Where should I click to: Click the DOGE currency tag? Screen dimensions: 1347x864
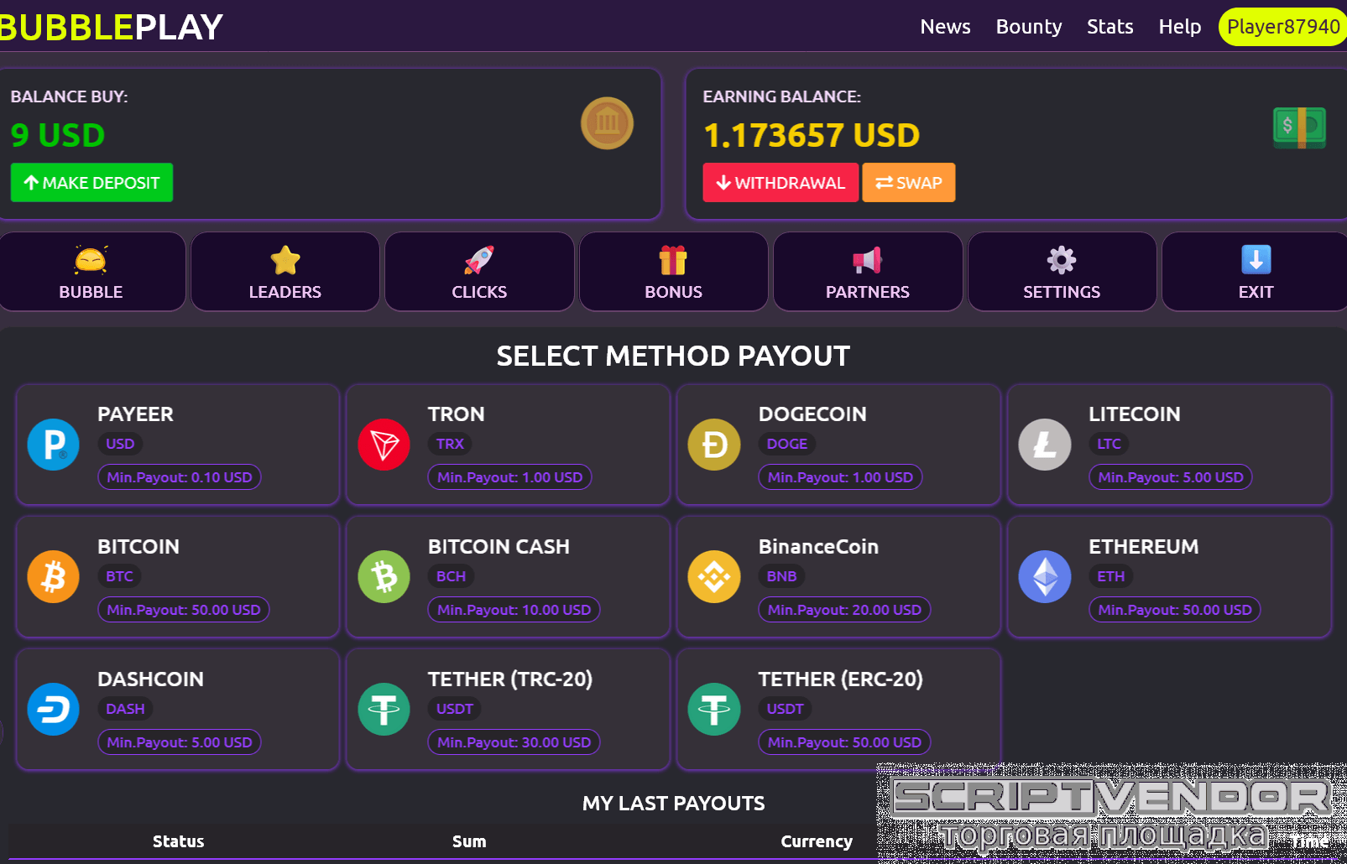787,444
